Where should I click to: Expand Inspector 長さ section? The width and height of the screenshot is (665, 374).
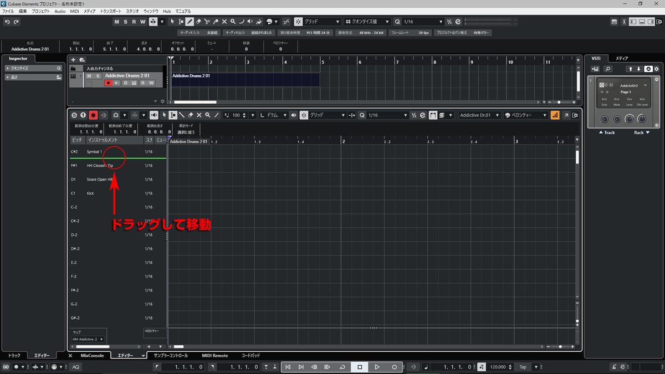click(33, 77)
